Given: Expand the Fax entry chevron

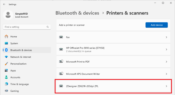Looking at the screenshot, I should pos(167,37).
